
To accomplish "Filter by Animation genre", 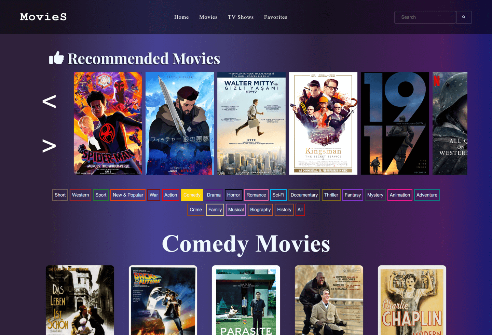I will (400, 195).
